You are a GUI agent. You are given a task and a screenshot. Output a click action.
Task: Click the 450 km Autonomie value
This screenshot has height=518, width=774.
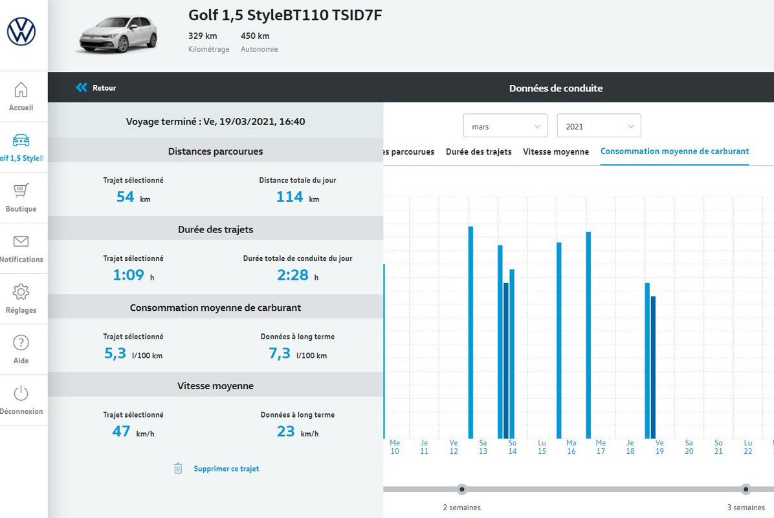click(x=255, y=36)
